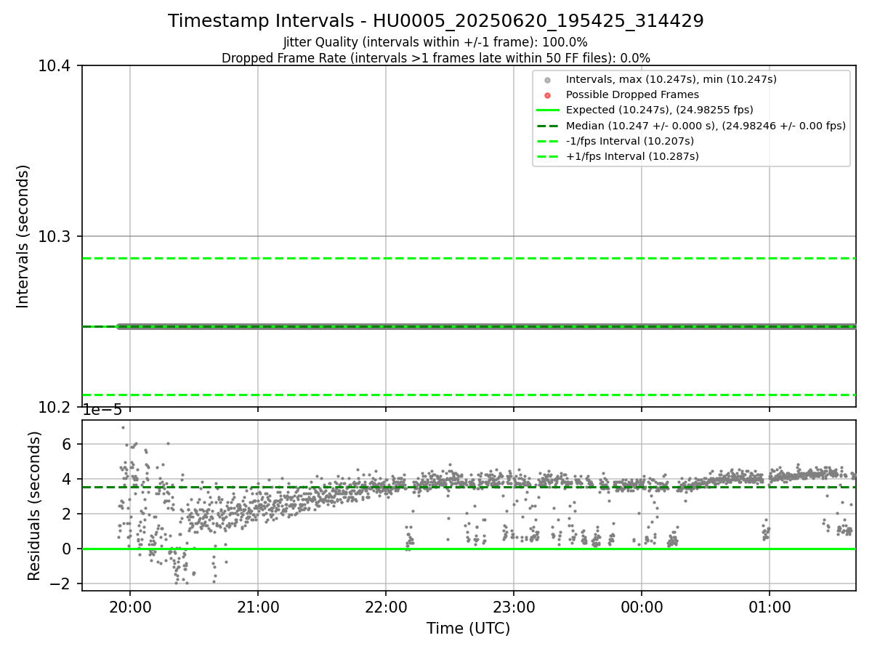Viewport: 872px width, 654px height.
Task: Click the 'Intervals (seconds)' y-axis label
Action: point(23,236)
